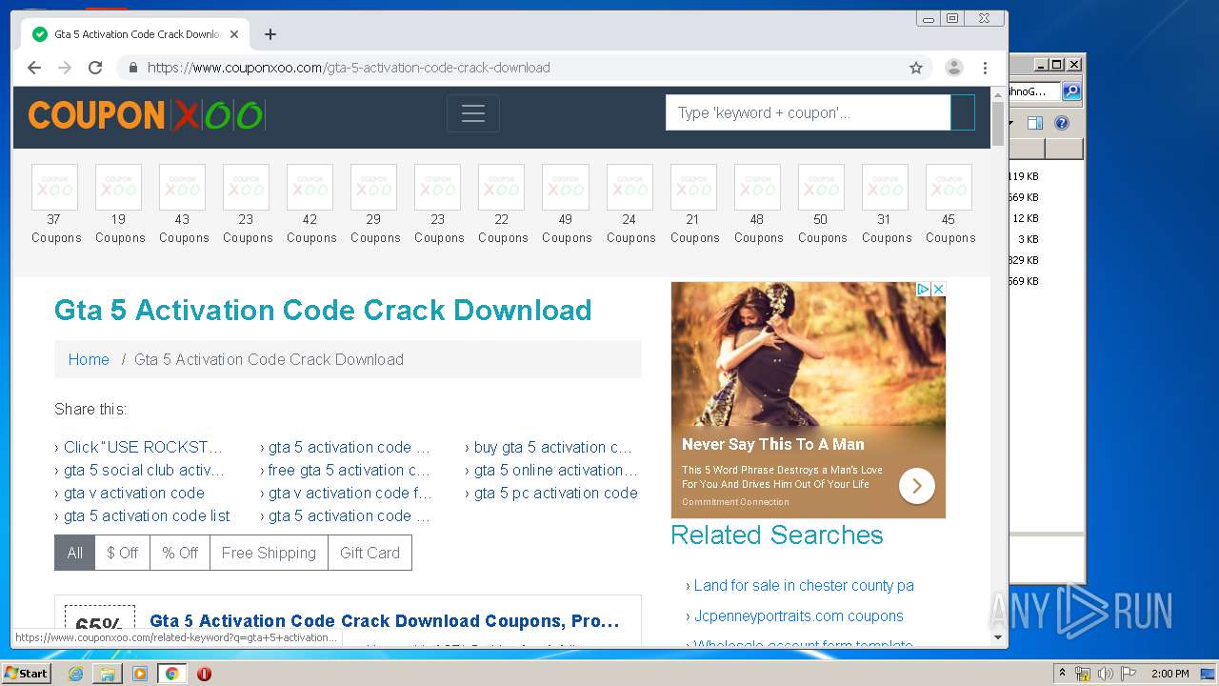Reload the page with the refresh icon
The height and width of the screenshot is (686, 1219).
click(95, 68)
